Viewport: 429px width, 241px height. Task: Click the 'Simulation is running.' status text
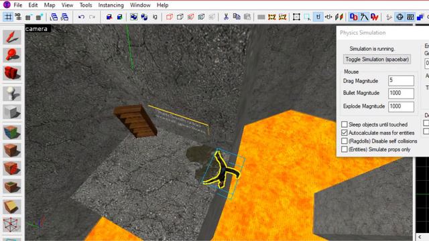pos(372,49)
